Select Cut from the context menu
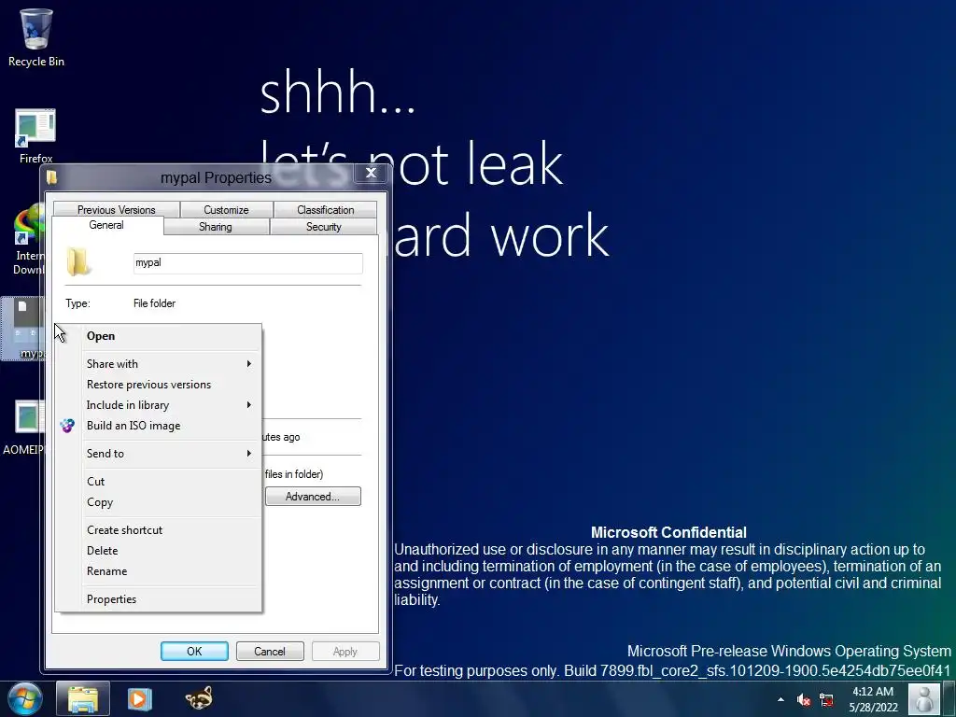Viewport: 956px width, 717px height. click(159, 482)
